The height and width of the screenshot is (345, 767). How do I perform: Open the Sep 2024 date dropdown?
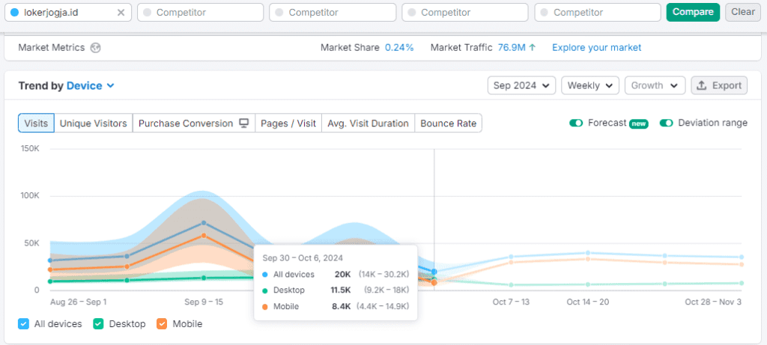[x=521, y=85]
